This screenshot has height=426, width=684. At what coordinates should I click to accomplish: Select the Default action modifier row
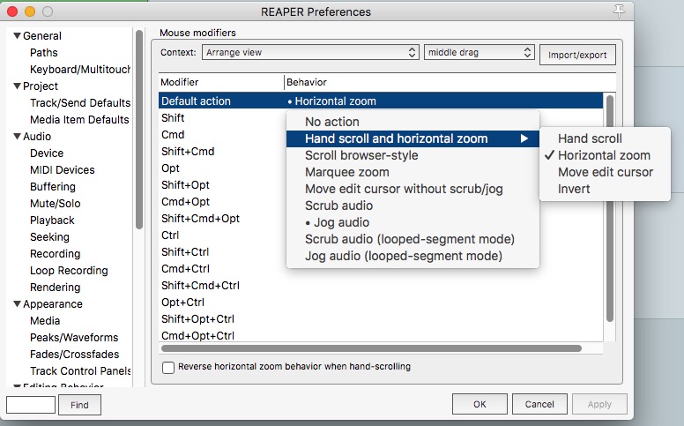pos(381,101)
